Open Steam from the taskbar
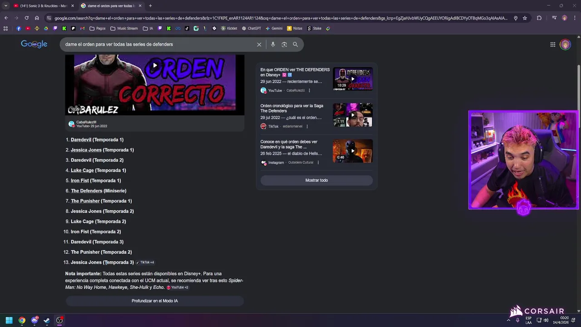 (x=47, y=320)
